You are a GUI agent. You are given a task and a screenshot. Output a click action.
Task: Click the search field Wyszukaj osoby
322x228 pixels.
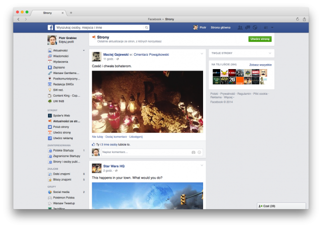point(100,28)
